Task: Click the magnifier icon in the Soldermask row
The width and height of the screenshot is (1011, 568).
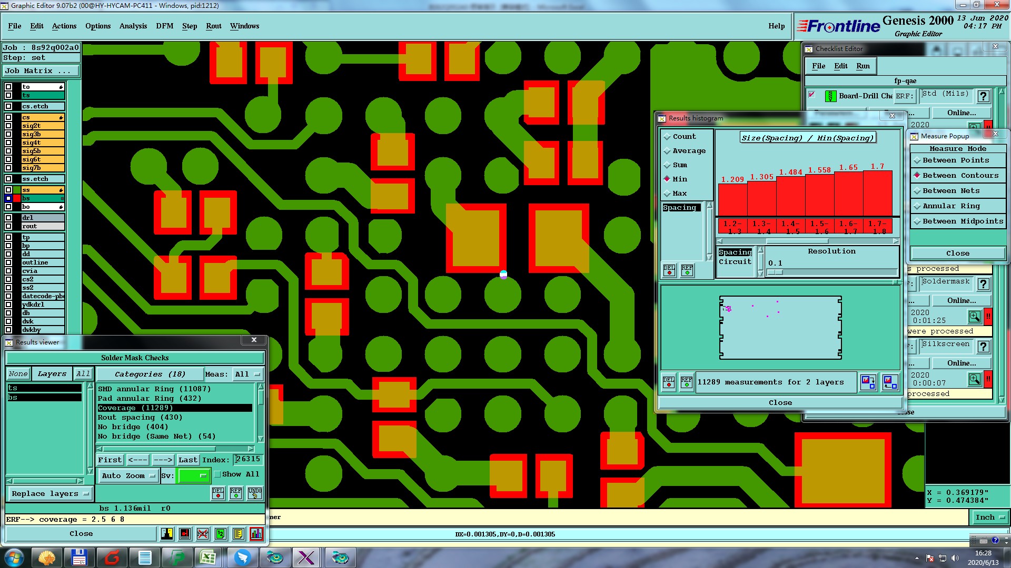Action: (974, 317)
